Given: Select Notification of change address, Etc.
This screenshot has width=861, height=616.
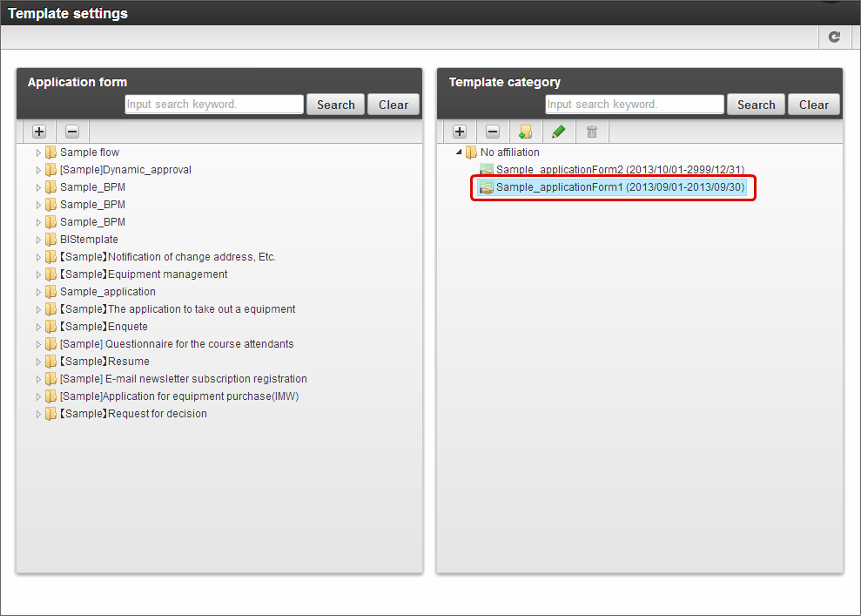Looking at the screenshot, I should coord(168,257).
